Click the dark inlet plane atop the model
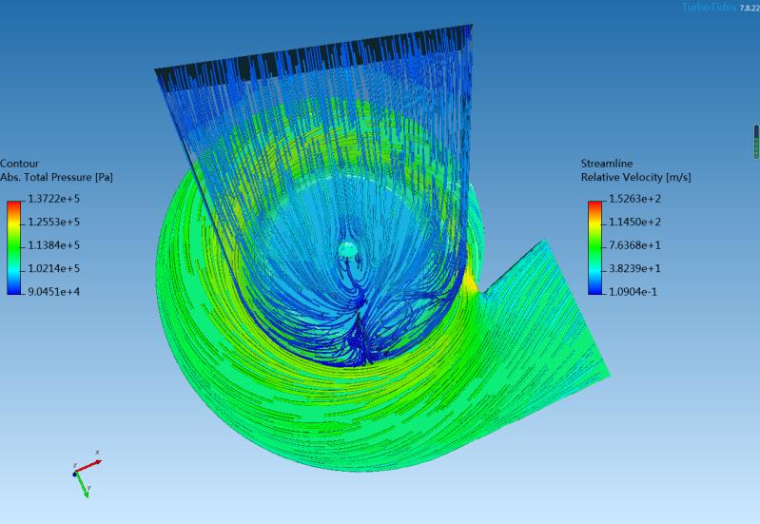This screenshot has width=760, height=524. click(314, 56)
